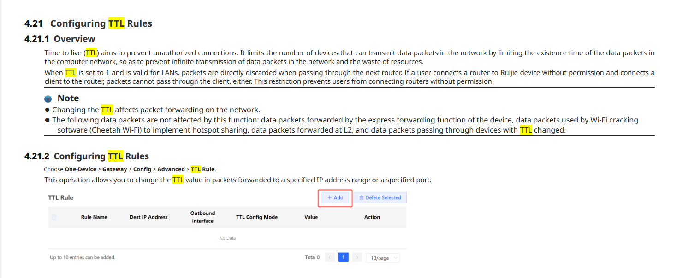The height and width of the screenshot is (278, 677).
Task: Click the Dest IP Address column header
Action: 148,217
